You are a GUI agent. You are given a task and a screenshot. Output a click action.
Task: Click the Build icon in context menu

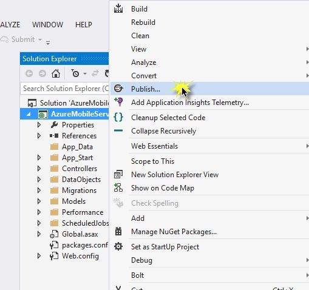click(x=118, y=8)
